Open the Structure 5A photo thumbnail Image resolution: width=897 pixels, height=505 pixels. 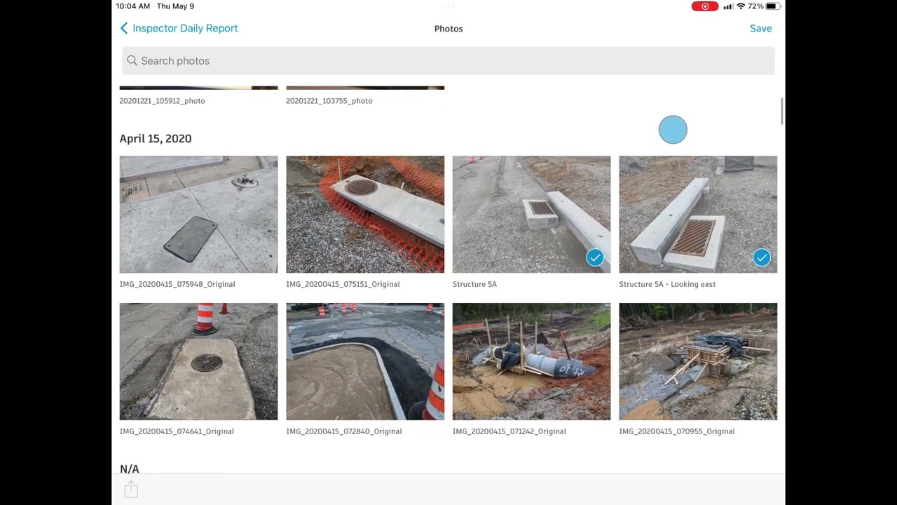click(531, 214)
